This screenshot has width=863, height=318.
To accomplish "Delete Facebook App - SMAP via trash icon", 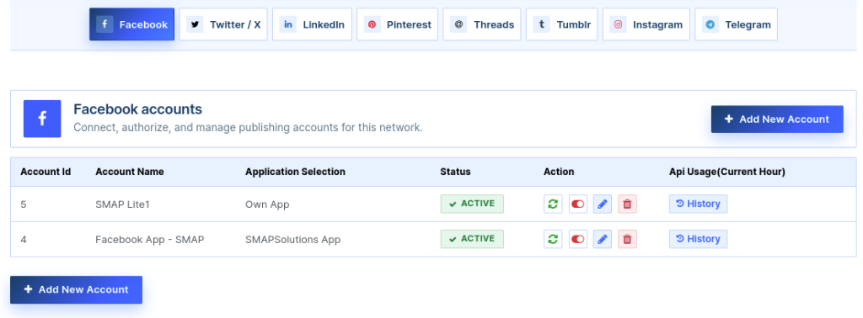I will click(x=627, y=239).
